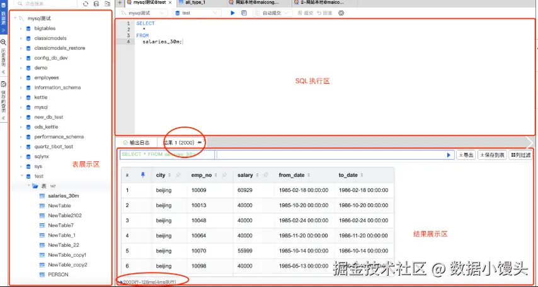Expand the employees database node

(21, 78)
